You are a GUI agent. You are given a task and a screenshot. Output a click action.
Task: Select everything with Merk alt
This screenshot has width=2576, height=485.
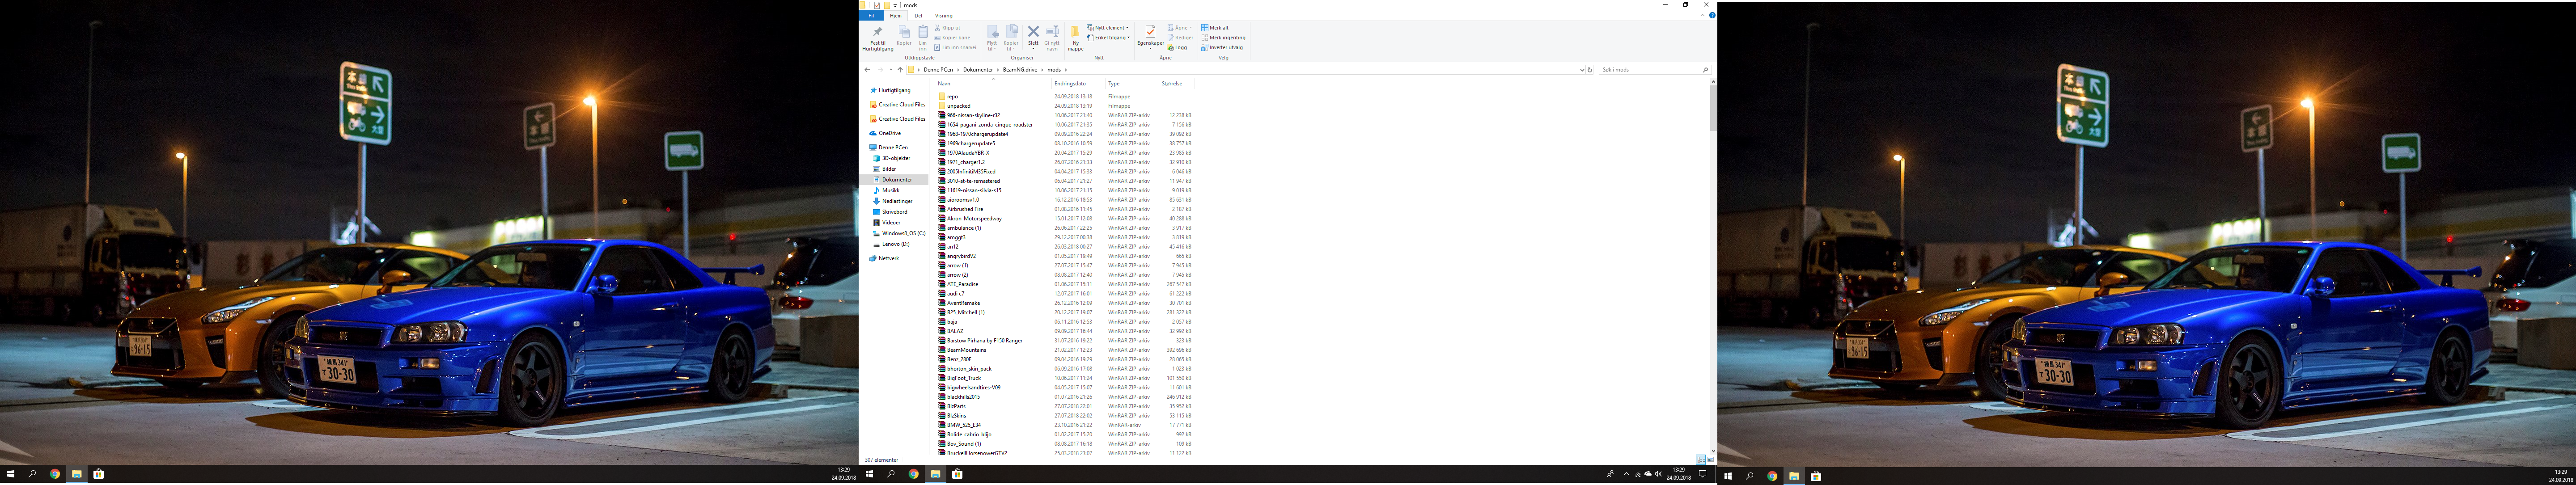(1215, 28)
